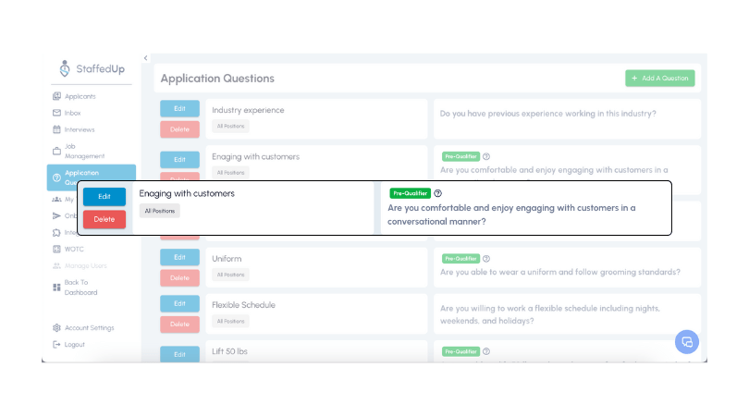
Task: Click the Back To Dashboard grid icon
Action: click(57, 288)
